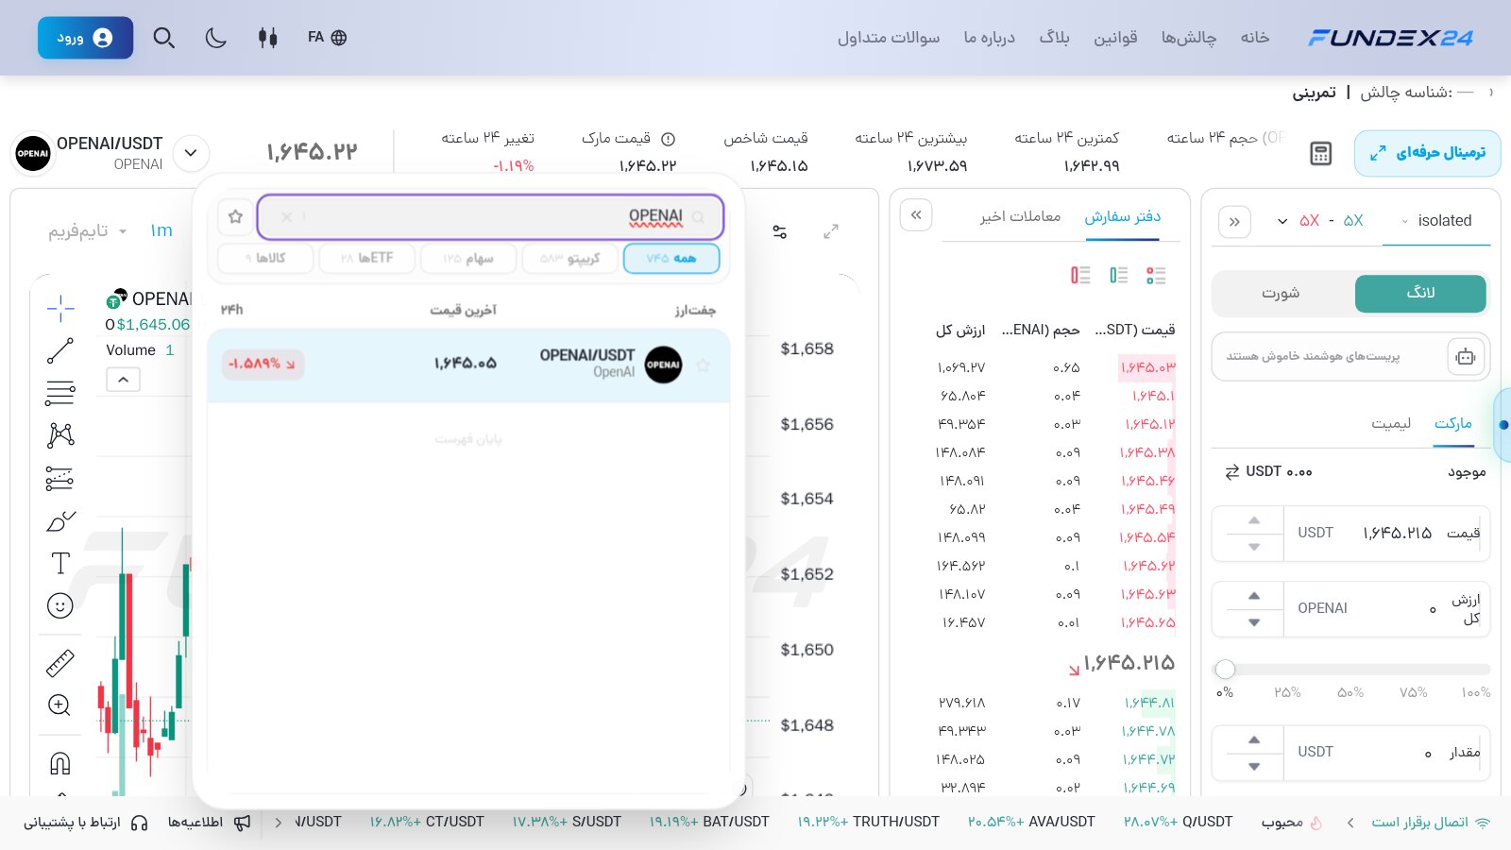Image resolution: width=1511 pixels, height=850 pixels.
Task: Select the لانگ long side
Action: click(1420, 294)
